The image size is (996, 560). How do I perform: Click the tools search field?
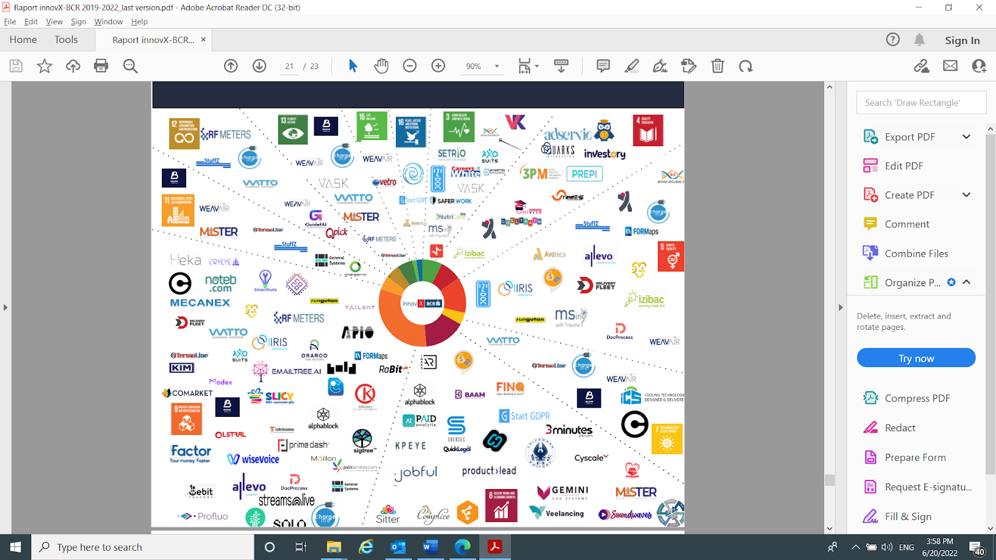(921, 103)
